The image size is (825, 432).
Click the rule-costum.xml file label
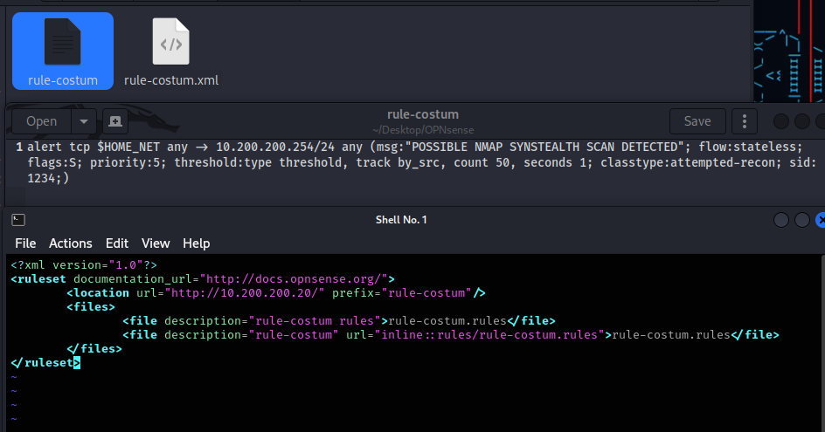[171, 80]
